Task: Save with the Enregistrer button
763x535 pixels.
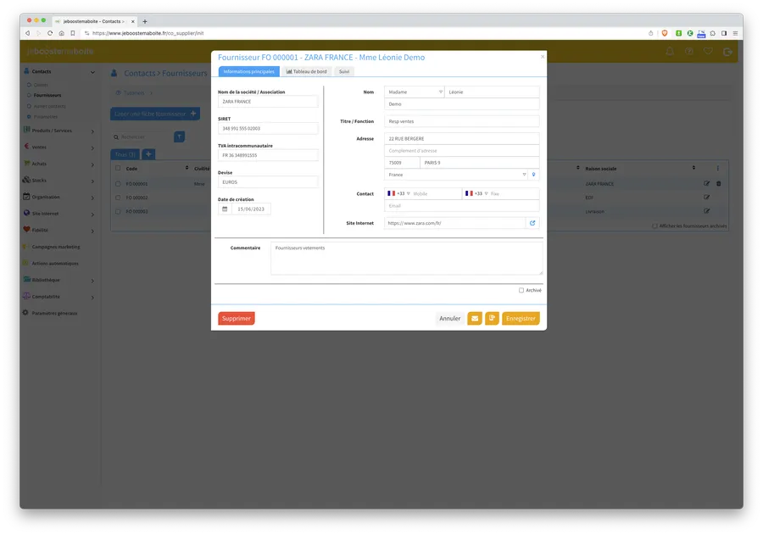Action: pyautogui.click(x=521, y=318)
